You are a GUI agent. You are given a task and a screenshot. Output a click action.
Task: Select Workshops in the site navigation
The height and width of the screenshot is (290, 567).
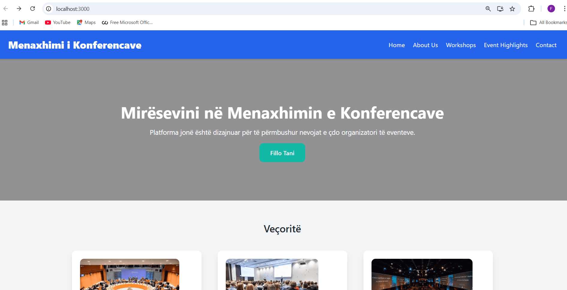coord(461,45)
